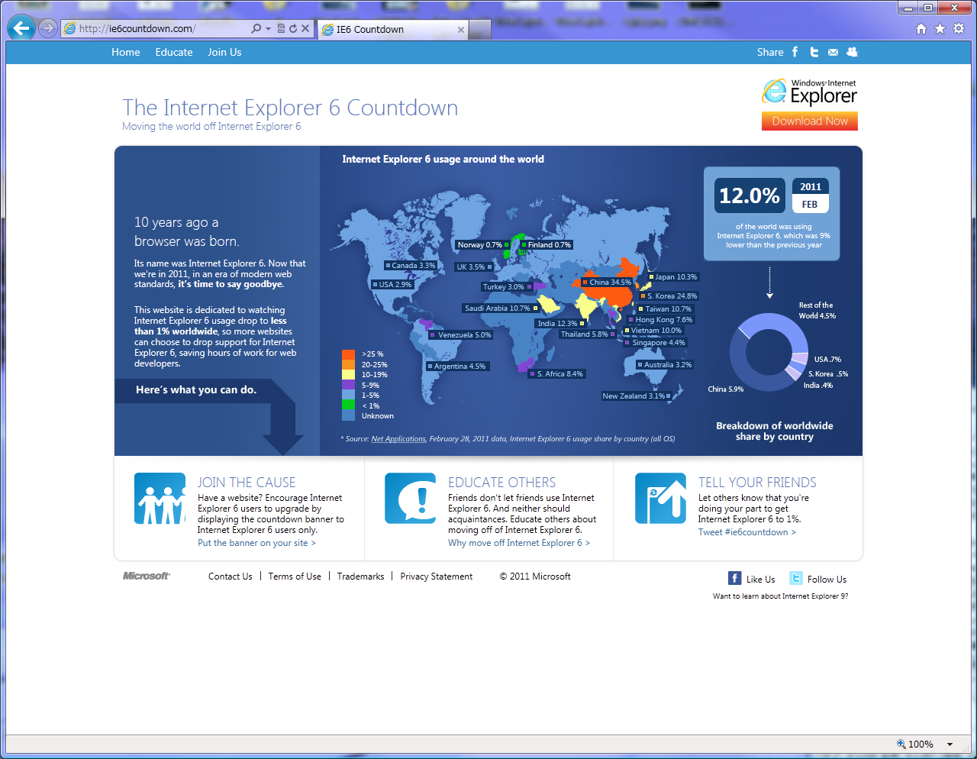Image resolution: width=977 pixels, height=759 pixels.
Task: Click the < 1% green legend swatch
Action: pyautogui.click(x=348, y=405)
